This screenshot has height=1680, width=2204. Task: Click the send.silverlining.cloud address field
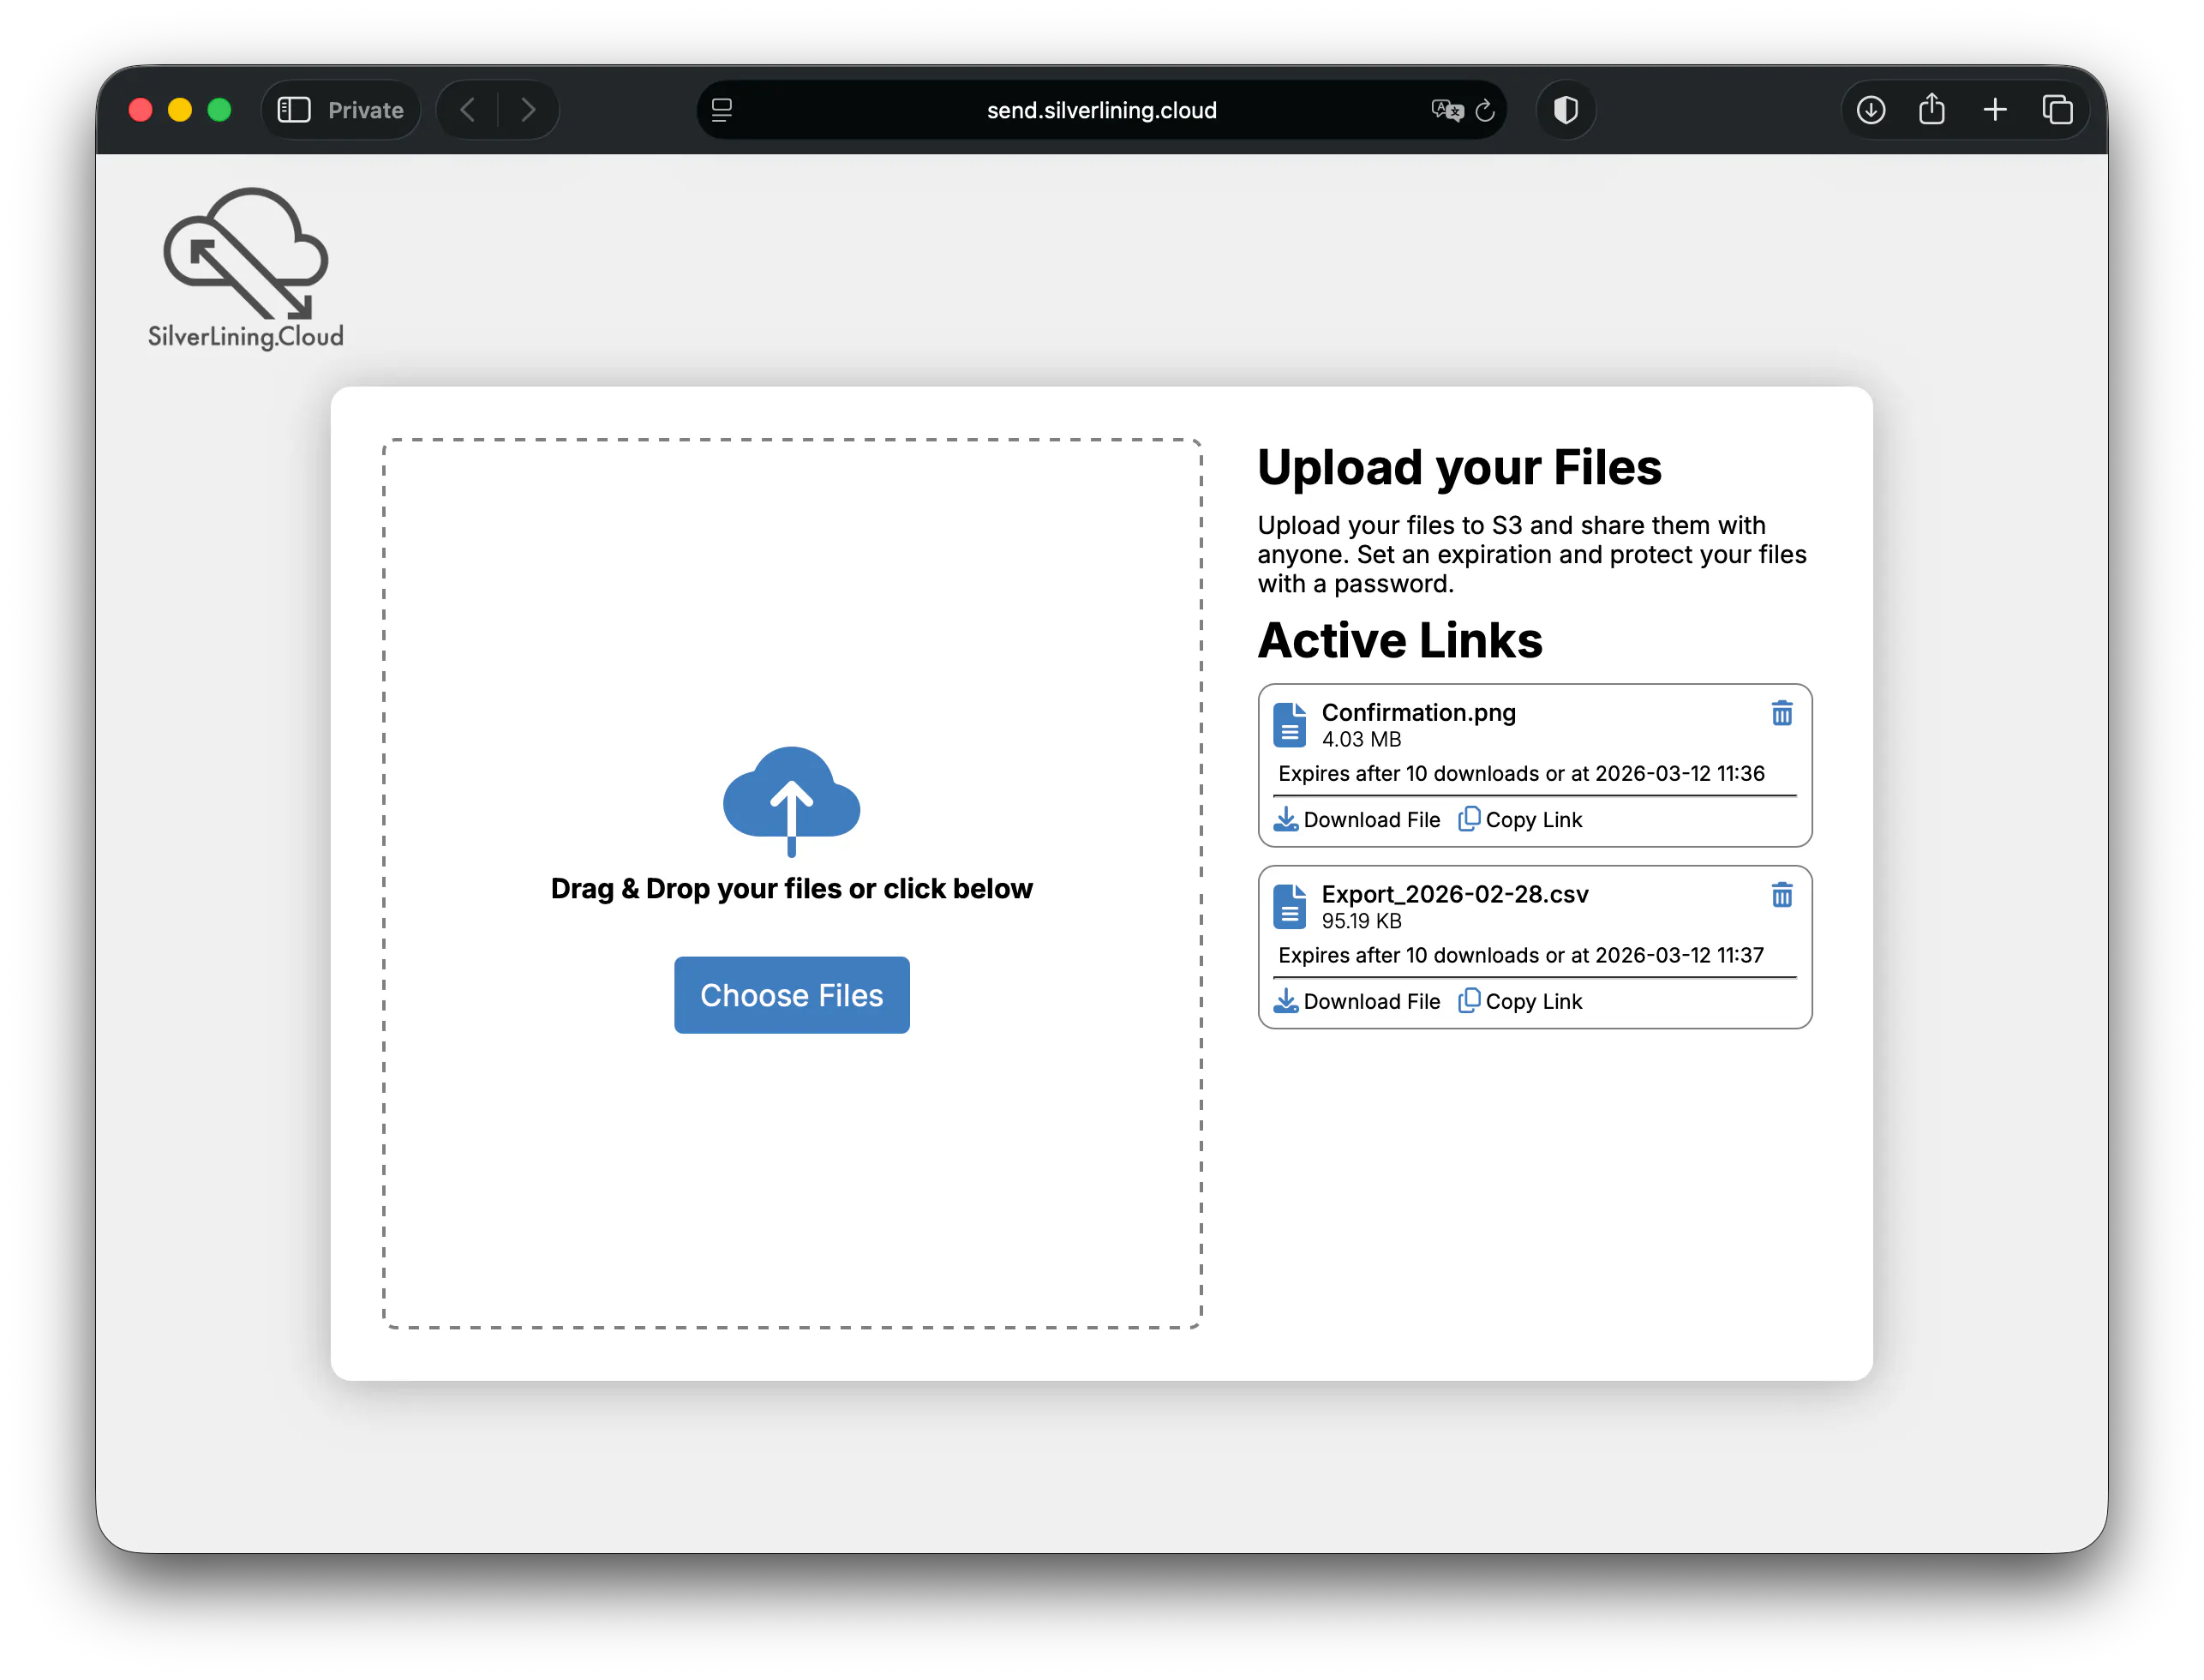[1100, 110]
